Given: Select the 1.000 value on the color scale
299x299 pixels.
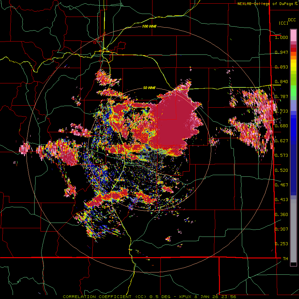Looking at the screenshot, I should click(x=281, y=37).
